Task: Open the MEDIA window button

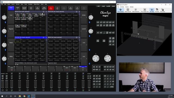Action: 110,22
